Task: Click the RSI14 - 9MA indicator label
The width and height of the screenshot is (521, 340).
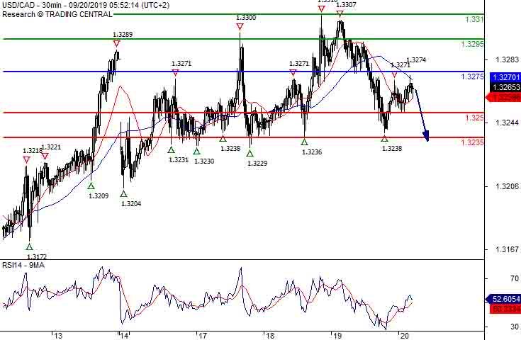Action: [23, 265]
